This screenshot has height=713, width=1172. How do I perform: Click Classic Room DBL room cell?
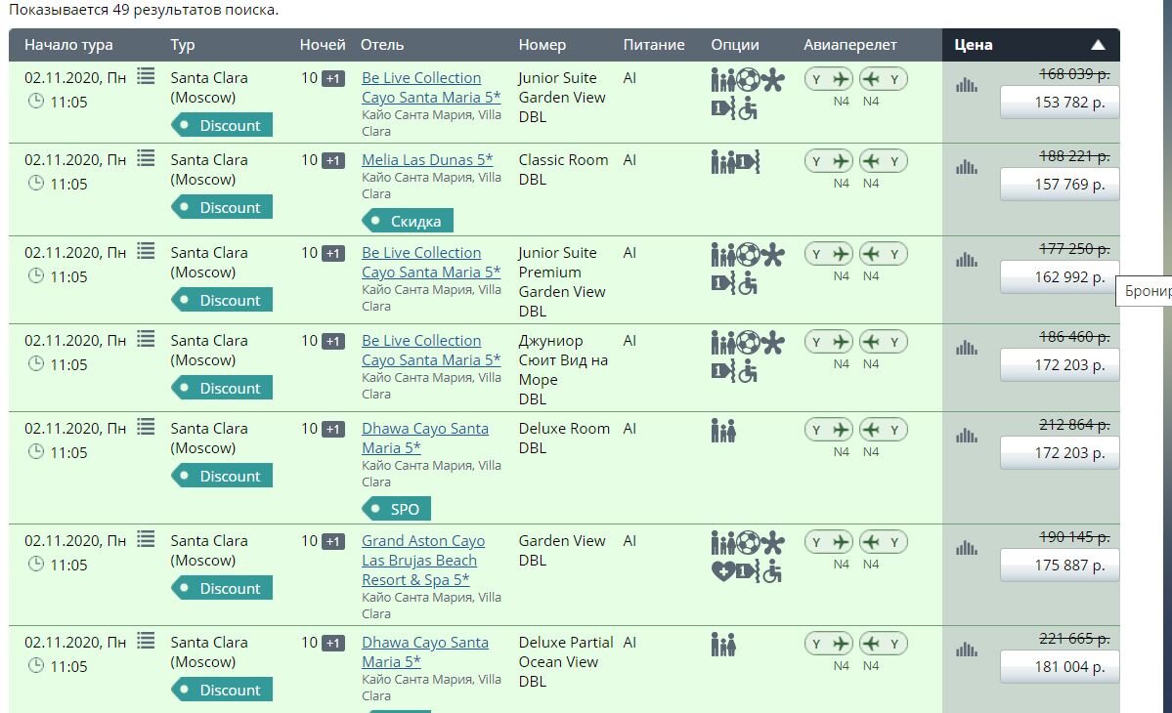click(x=564, y=170)
